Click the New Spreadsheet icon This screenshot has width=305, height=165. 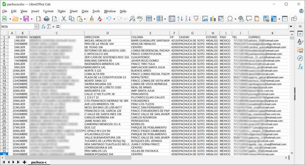point(5,19)
